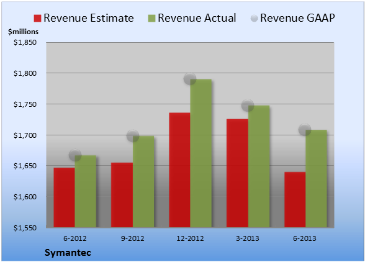This screenshot has width=365, height=262.
Task: Click the '$1,750' y-axis value
Action: pos(25,104)
